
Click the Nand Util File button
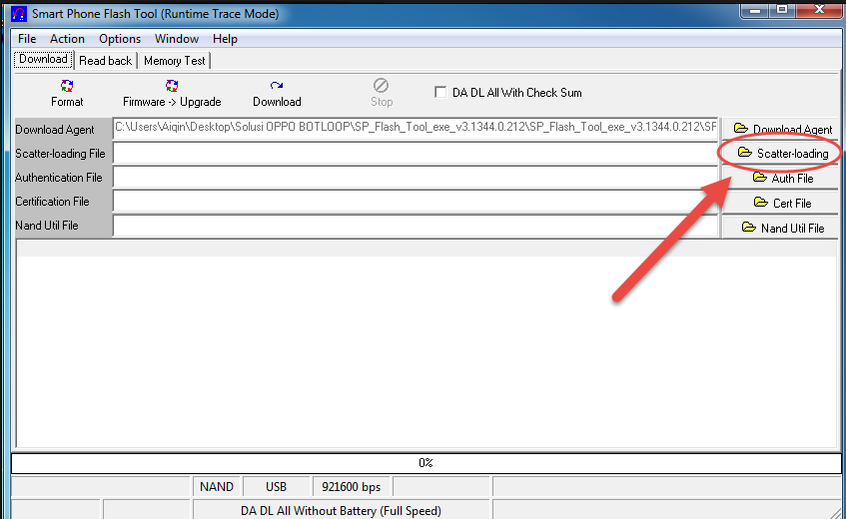tap(781, 228)
